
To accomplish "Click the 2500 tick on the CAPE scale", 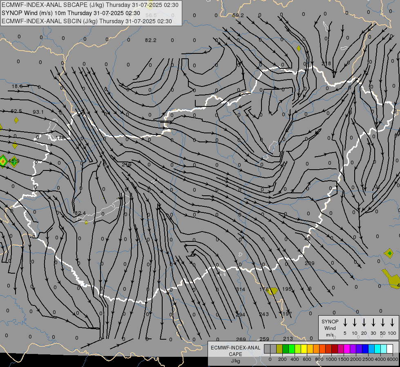I will (368, 359).
